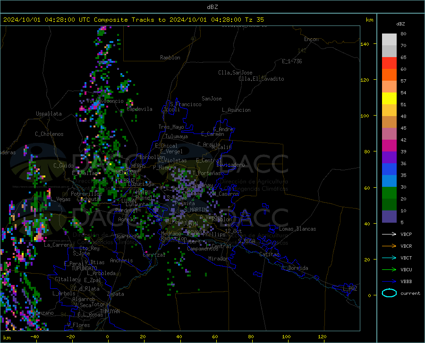Click the Carrizal map label

pos(154,255)
